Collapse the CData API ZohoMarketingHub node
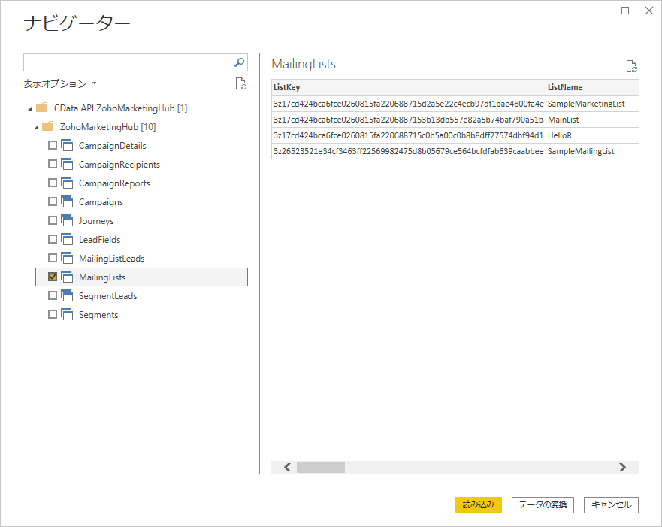This screenshot has height=527, width=662. (30, 108)
